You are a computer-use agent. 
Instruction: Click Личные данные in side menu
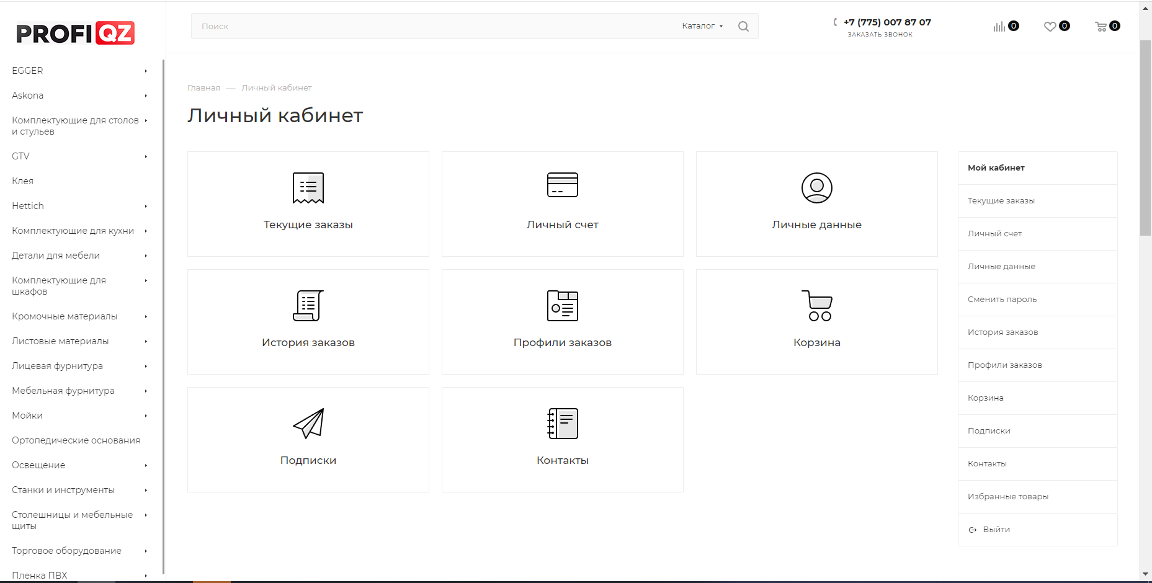pyautogui.click(x=1037, y=267)
